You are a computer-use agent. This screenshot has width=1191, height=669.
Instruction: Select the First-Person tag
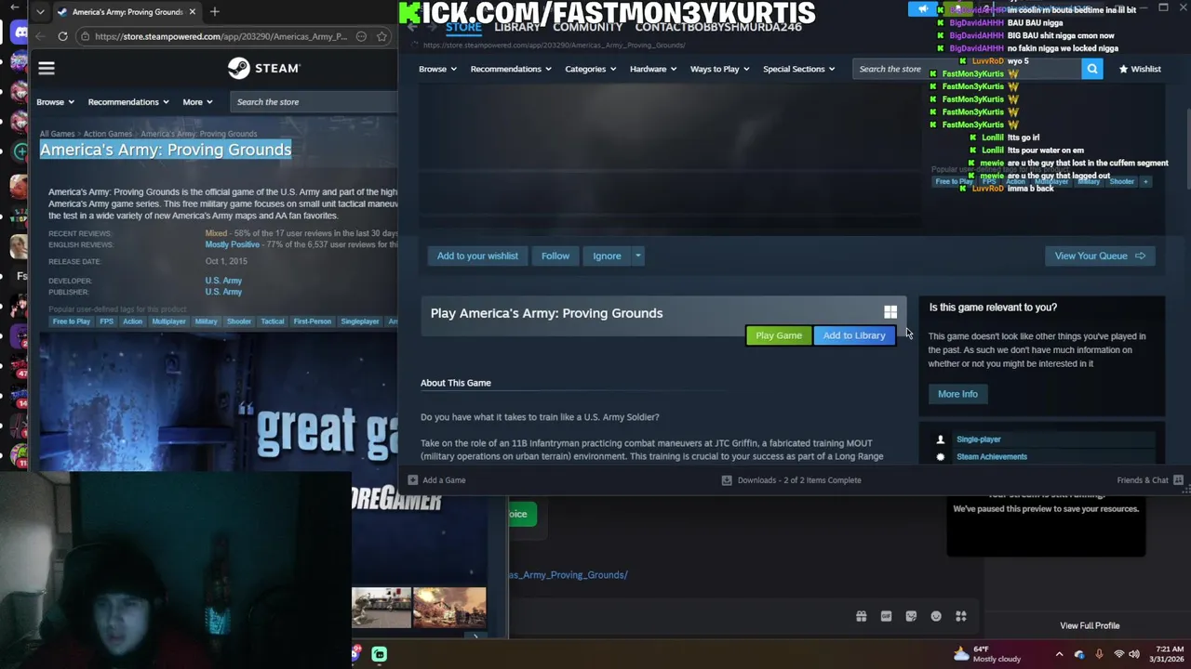tap(312, 321)
